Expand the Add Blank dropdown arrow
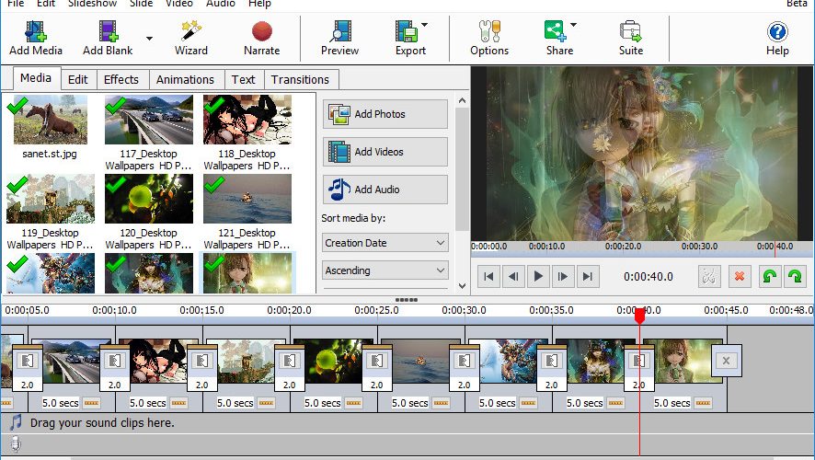This screenshot has width=815, height=460. 149,39
